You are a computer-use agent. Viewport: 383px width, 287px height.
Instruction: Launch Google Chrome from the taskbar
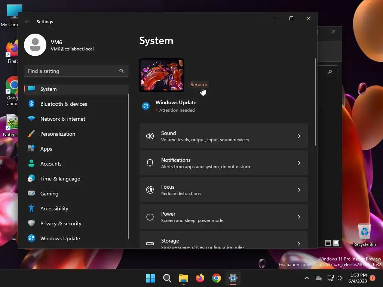(217, 278)
